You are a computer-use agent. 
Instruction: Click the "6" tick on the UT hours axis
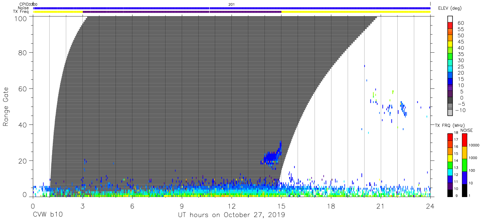(132, 206)
